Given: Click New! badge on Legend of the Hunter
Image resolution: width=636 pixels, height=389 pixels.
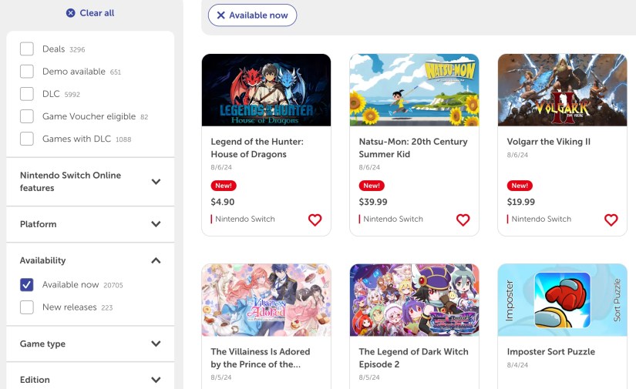Looking at the screenshot, I should pos(224,186).
